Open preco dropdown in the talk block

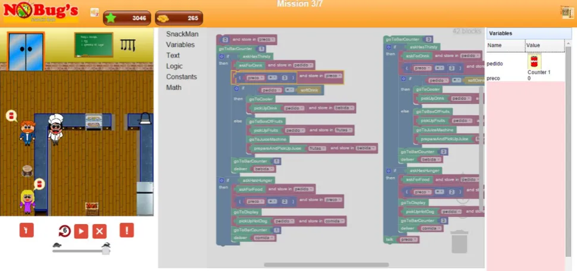pyautogui.click(x=408, y=240)
